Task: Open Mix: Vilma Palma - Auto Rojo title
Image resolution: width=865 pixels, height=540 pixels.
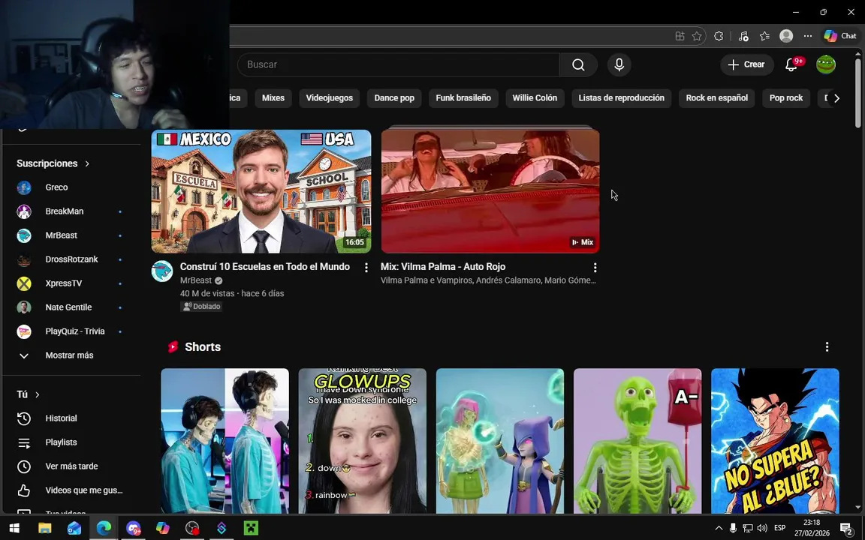Action: [443, 267]
